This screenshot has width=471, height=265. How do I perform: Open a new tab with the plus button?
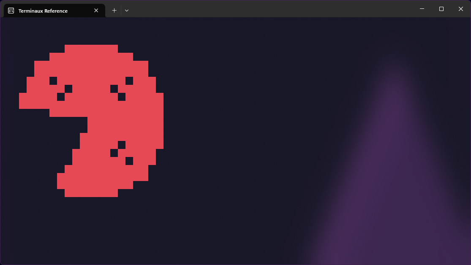[114, 11]
